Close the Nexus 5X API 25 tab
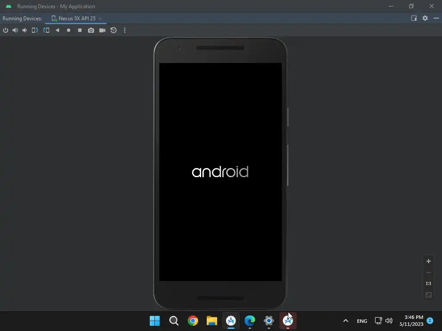The height and width of the screenshot is (331, 442). pyautogui.click(x=100, y=19)
